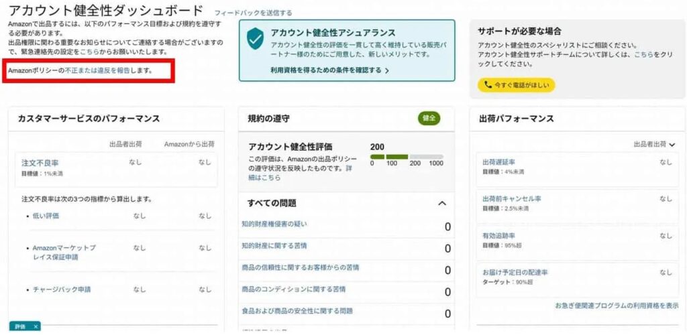Click フィードバックを送信する link
Image resolution: width=687 pixels, height=335 pixels.
click(x=253, y=13)
